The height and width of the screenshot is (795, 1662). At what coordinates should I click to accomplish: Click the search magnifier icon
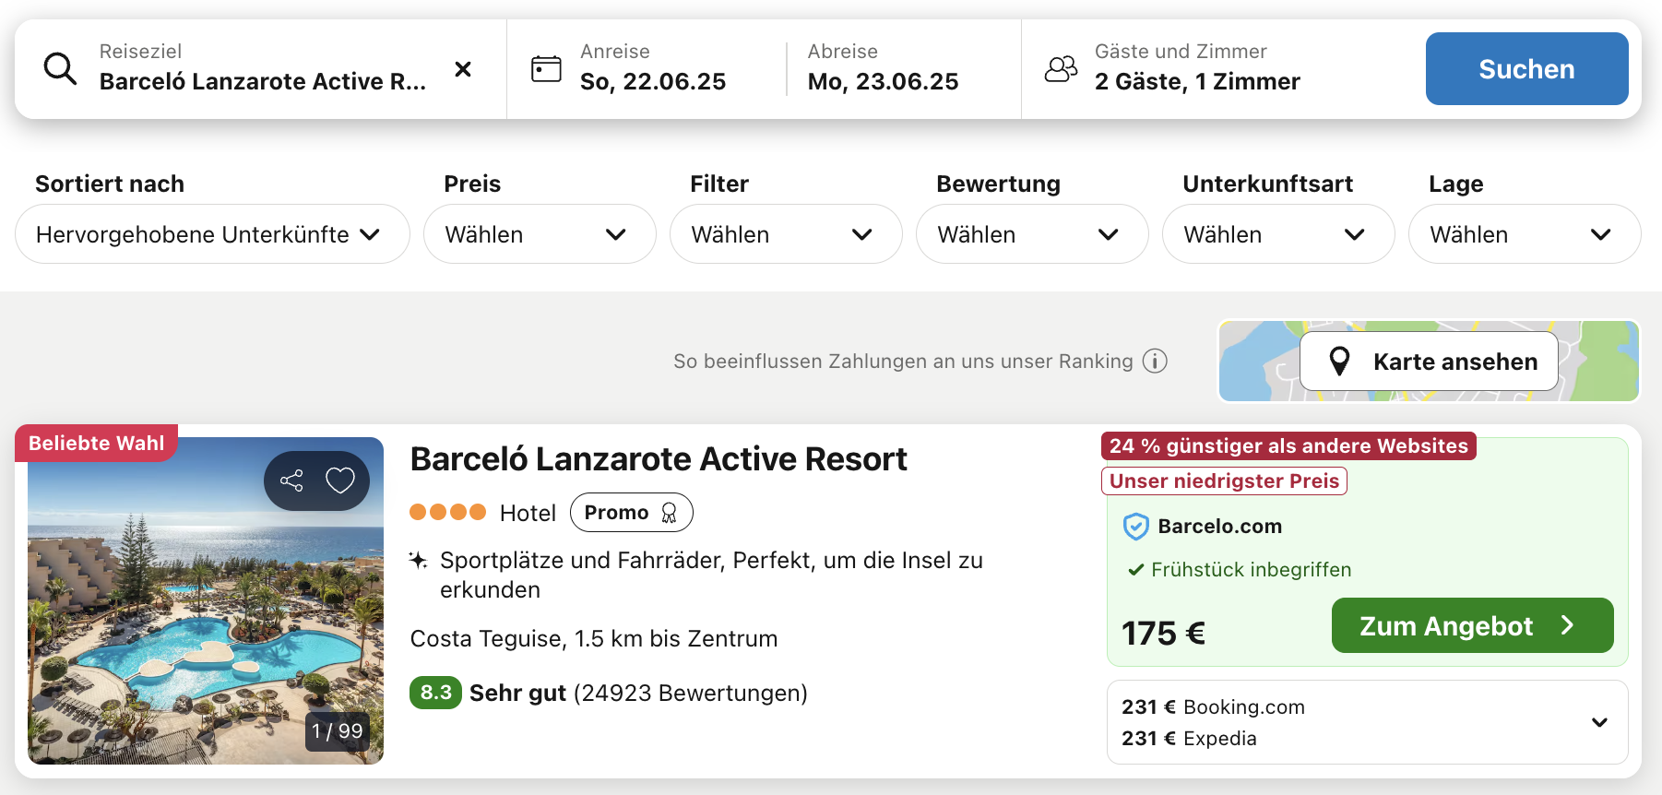pos(61,68)
